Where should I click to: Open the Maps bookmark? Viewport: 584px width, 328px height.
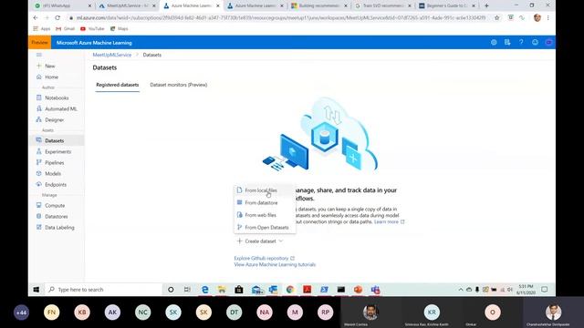[x=120, y=28]
